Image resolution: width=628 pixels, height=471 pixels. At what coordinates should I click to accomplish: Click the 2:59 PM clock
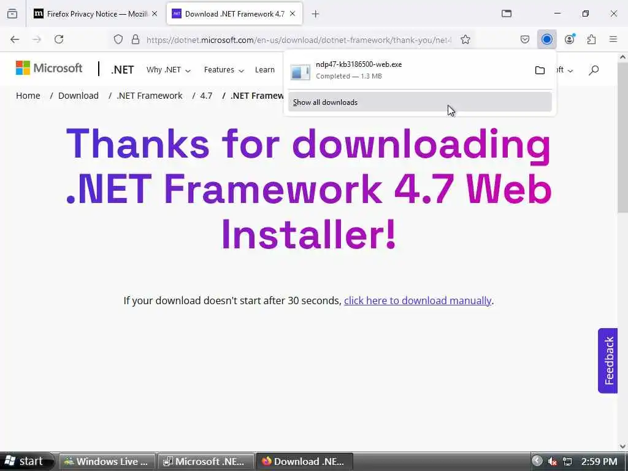coord(599,461)
